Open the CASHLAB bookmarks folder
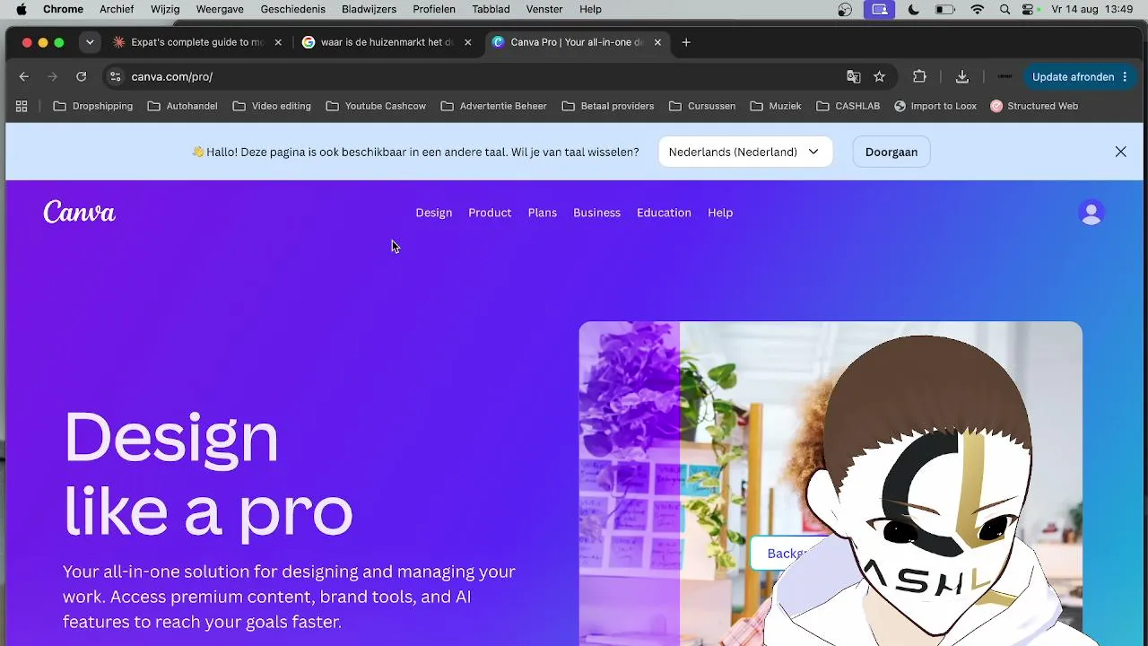Viewport: 1148px width, 646px height. coord(848,106)
